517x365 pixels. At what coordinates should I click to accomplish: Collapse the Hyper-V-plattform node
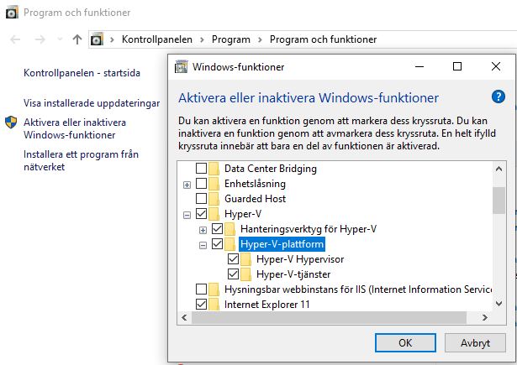pos(203,246)
